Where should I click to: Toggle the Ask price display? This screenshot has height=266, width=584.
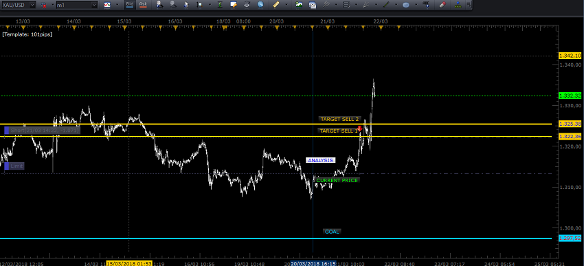[143, 5]
